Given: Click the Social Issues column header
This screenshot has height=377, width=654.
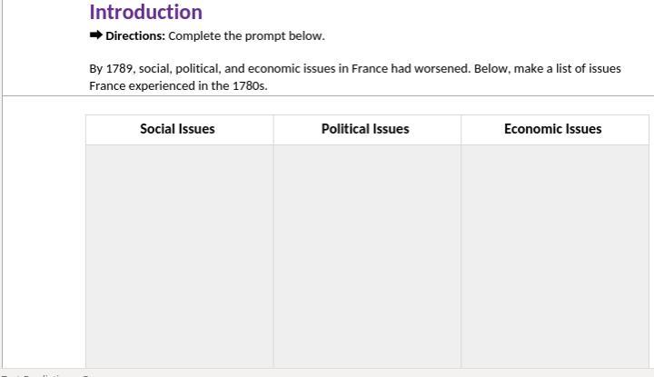Looking at the screenshot, I should pos(178,129).
